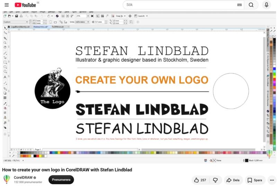The width and height of the screenshot is (277, 186).
Task: Open the Window menu
Action: (83, 12)
